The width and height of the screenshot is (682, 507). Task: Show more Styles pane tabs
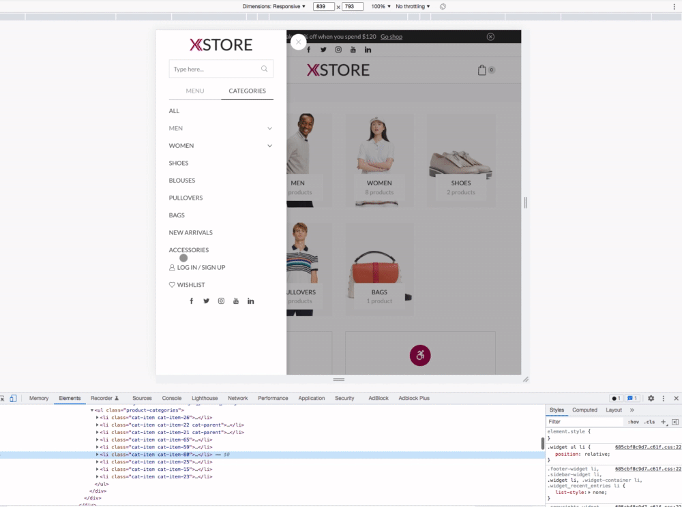[632, 410]
